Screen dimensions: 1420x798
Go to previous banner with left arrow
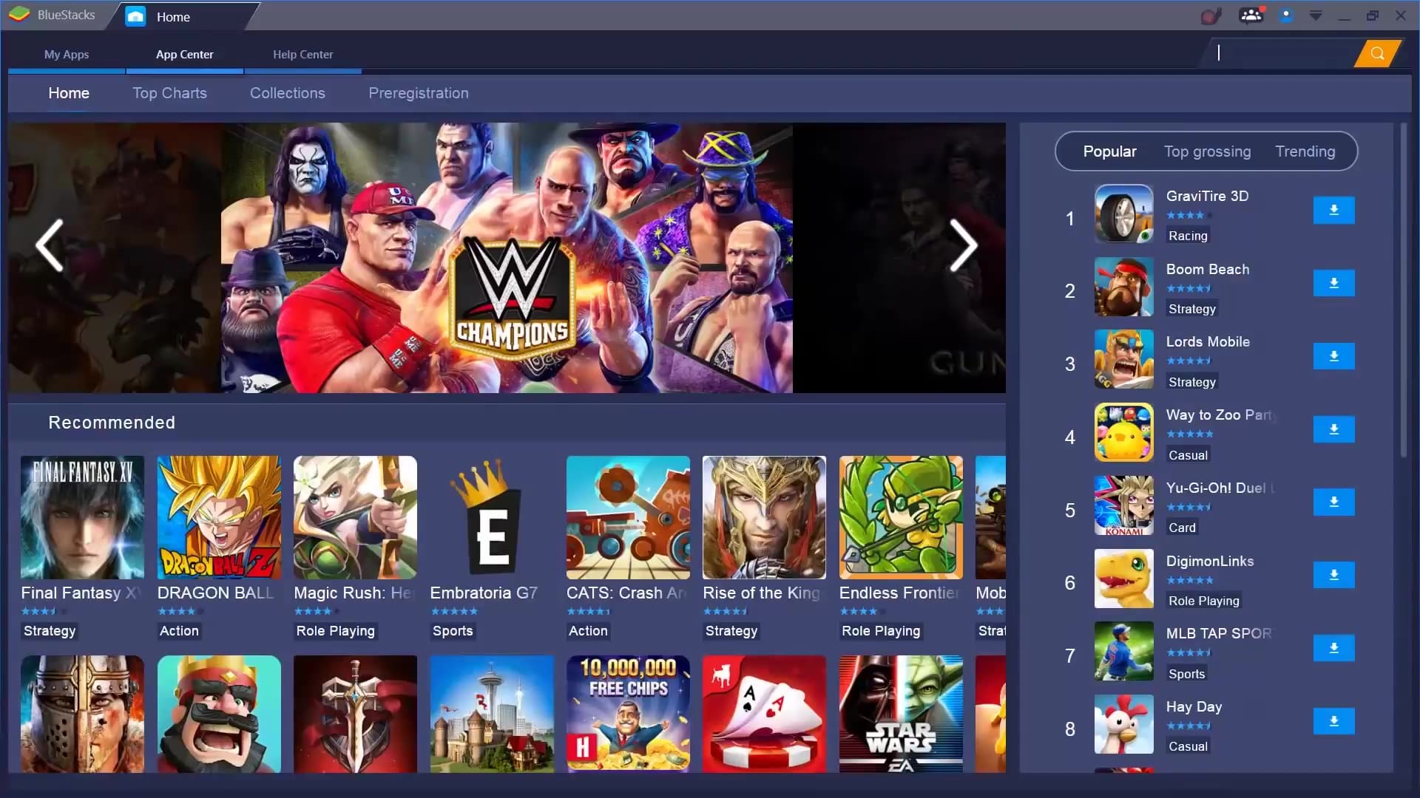tap(50, 245)
